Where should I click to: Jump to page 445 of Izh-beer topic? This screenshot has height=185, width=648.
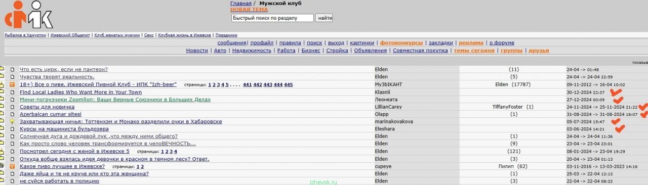(288, 84)
